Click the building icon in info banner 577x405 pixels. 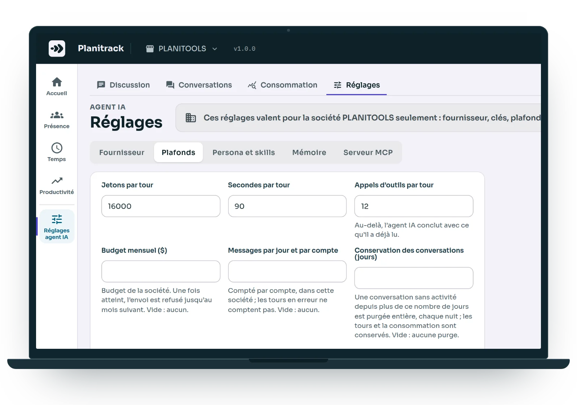coord(191,118)
